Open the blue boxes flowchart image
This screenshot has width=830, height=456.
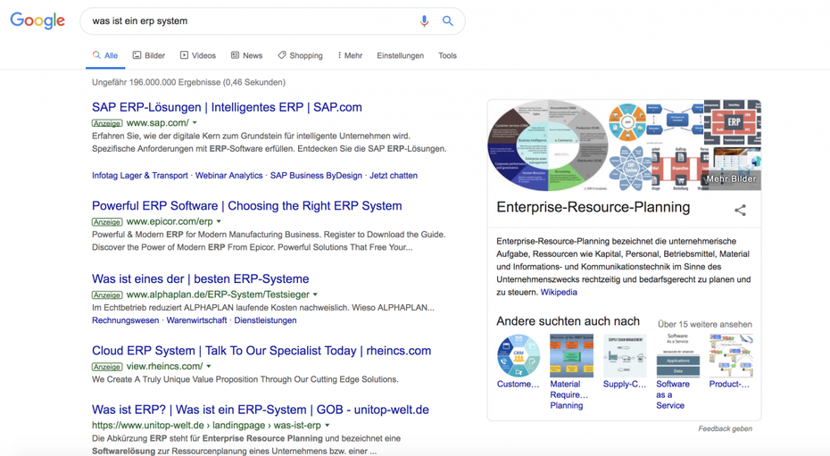[676, 122]
